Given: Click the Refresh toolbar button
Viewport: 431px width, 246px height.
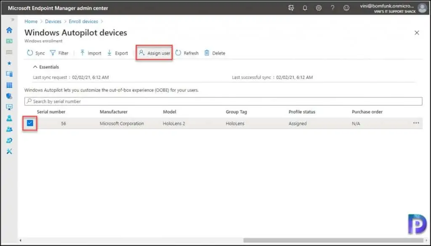Looking at the screenshot, I should tap(186, 53).
